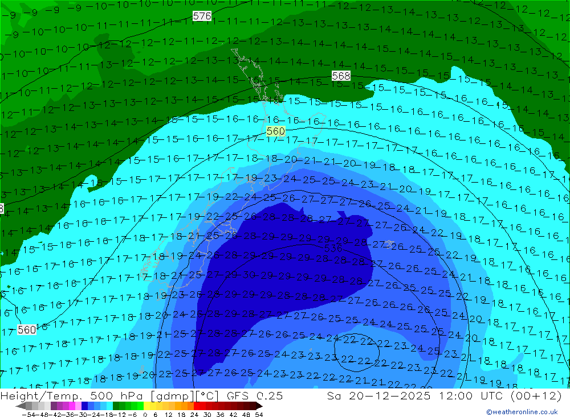Click the 'Sa 20-12-2025' date text
570x417 pixels.
pyautogui.click(x=379, y=396)
